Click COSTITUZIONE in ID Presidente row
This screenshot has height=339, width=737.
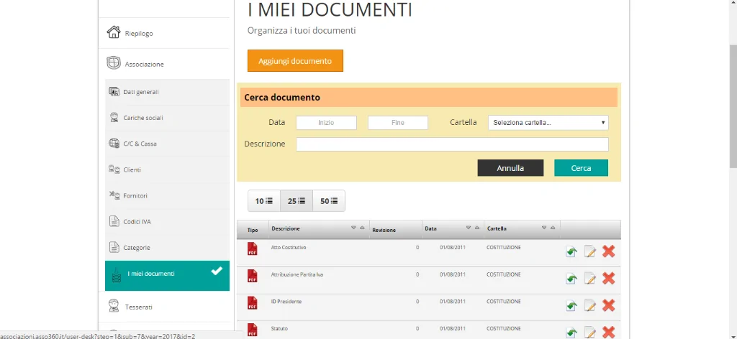tap(503, 302)
